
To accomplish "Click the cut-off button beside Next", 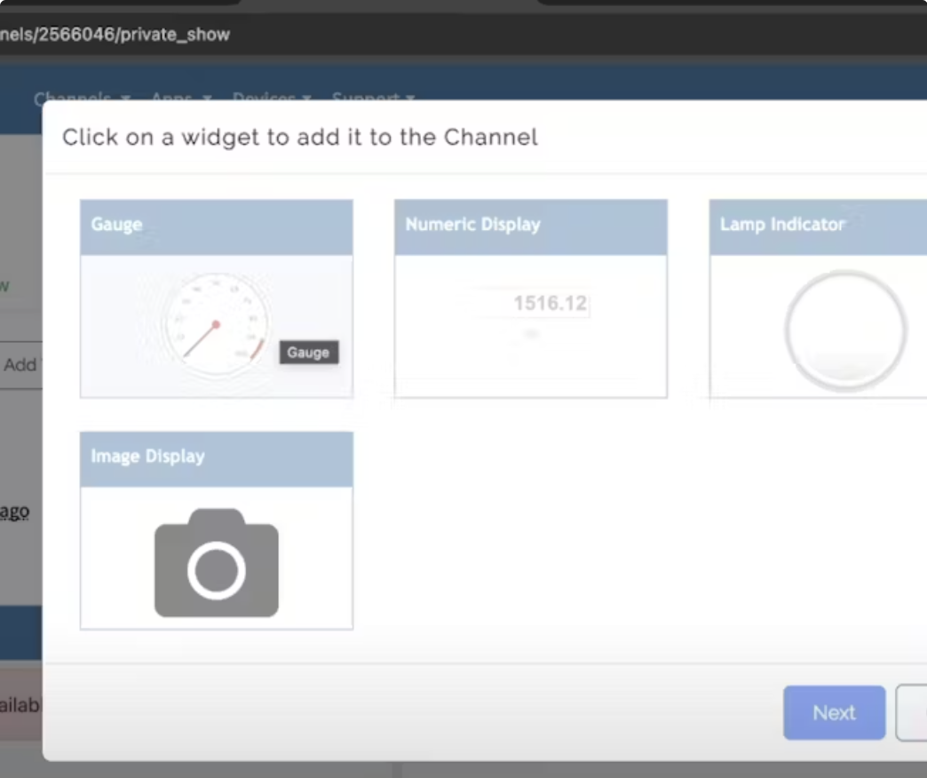I will (912, 712).
